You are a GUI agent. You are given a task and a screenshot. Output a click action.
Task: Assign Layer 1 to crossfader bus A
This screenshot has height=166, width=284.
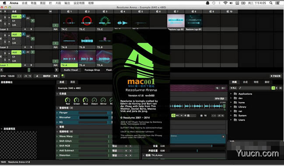(x=25, y=65)
